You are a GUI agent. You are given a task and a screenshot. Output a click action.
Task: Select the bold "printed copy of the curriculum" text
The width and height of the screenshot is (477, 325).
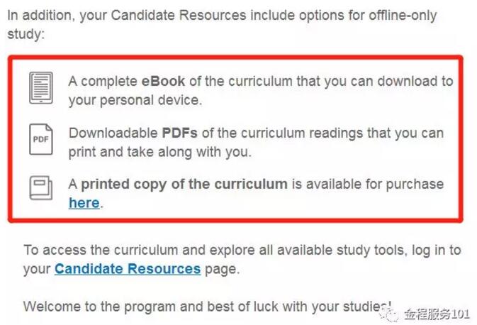click(184, 184)
